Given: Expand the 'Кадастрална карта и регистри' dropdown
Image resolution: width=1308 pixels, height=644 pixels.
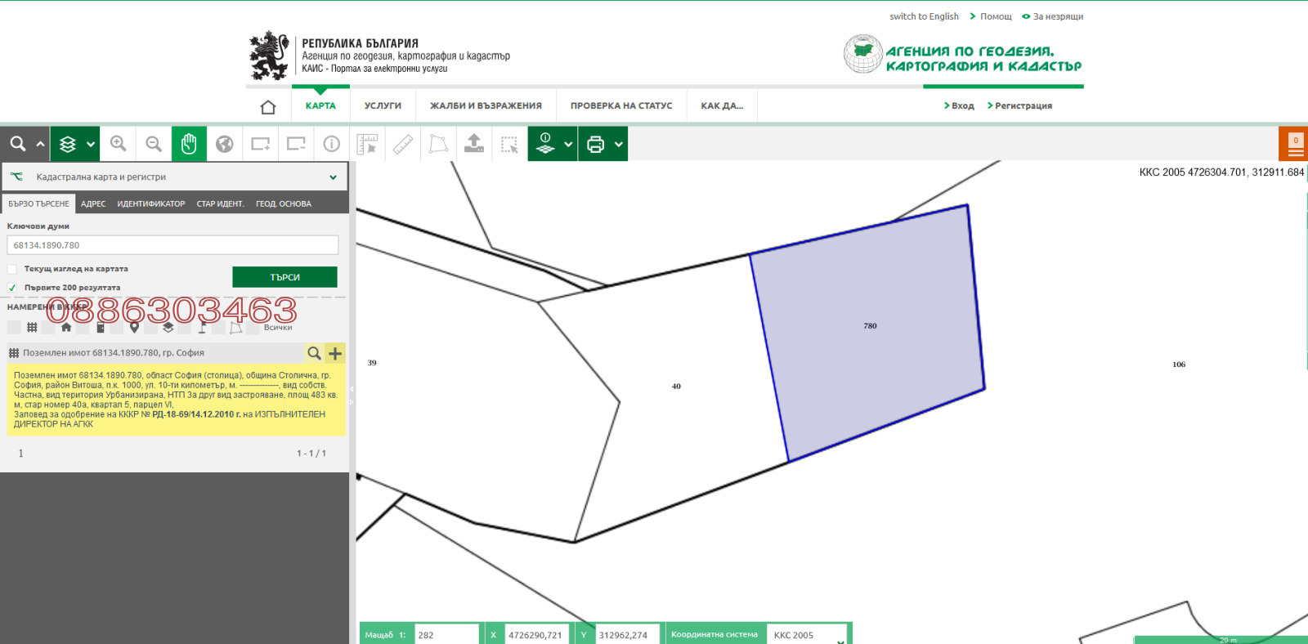Looking at the screenshot, I should [x=333, y=177].
